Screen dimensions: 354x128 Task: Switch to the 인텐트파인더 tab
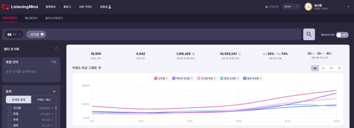coord(9,18)
